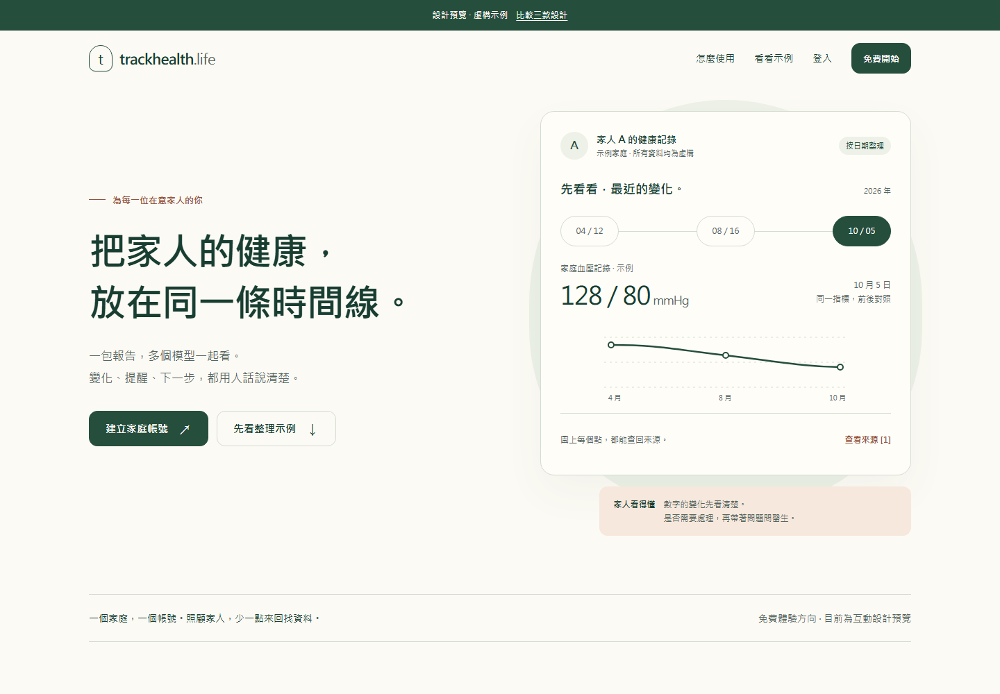The width and height of the screenshot is (1000, 694).
Task: Click the text 家人 A 的健康記錄
Action: pyautogui.click(x=637, y=139)
